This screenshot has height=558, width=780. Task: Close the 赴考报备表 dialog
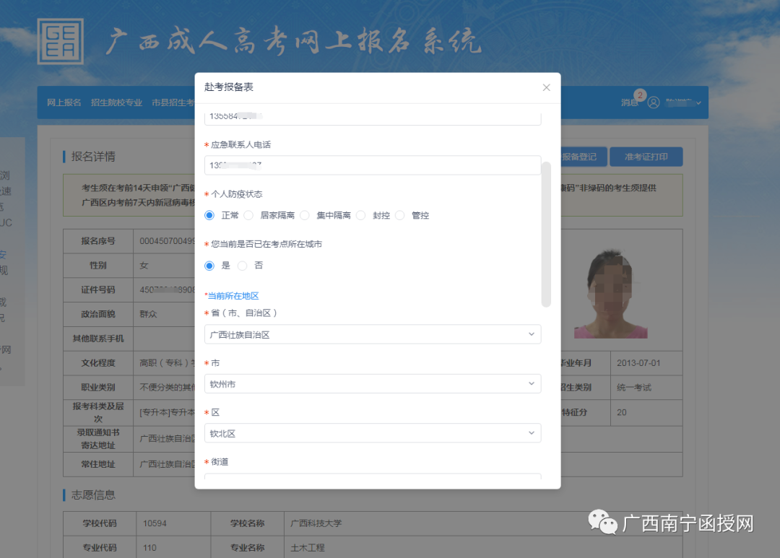546,87
